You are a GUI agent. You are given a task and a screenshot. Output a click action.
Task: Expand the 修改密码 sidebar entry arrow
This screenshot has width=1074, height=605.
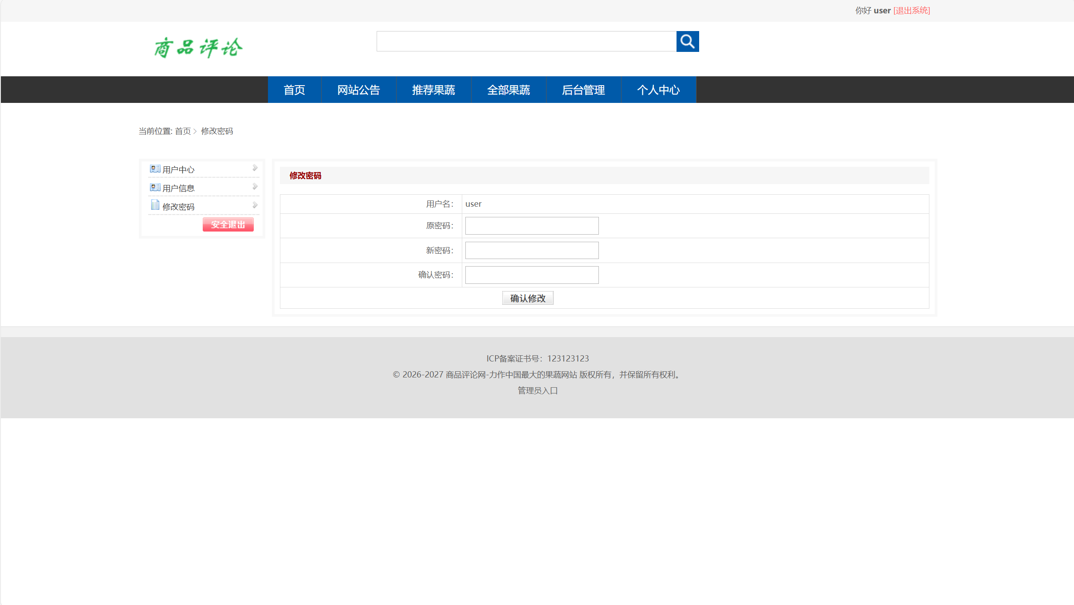[254, 205]
